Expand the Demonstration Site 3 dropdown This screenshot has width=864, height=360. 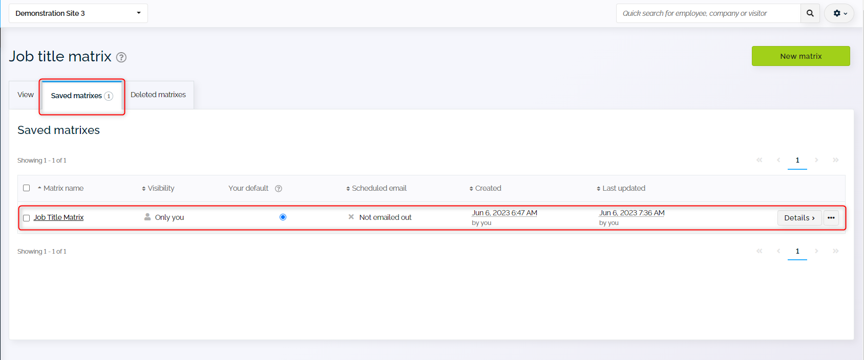tap(78, 13)
